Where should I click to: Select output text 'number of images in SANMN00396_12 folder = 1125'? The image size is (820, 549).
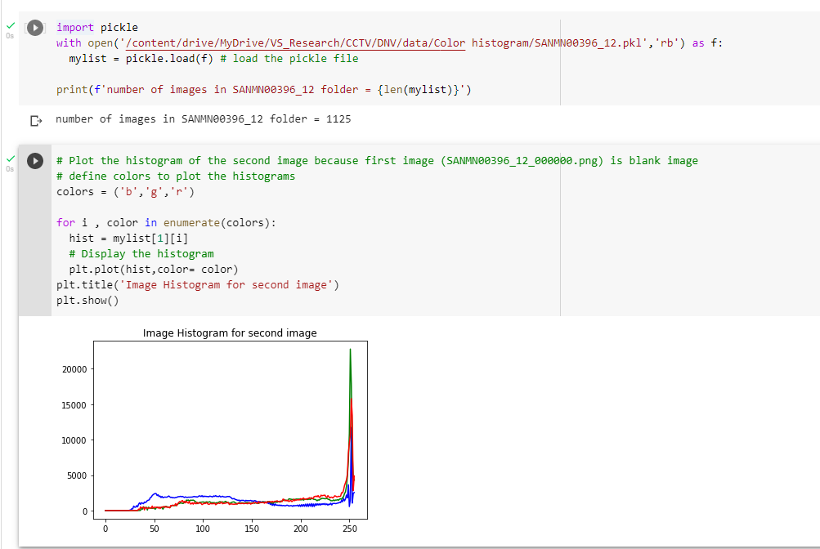(203, 119)
